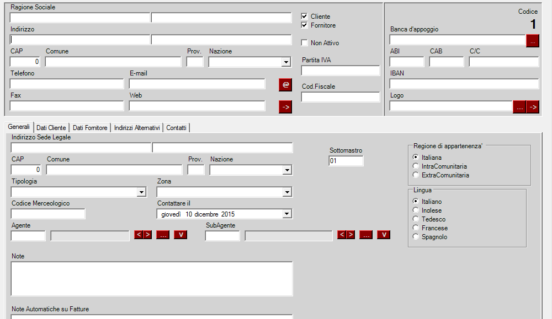552x319 pixels.
Task: Click the V lookup button for SubAgente
Action: coord(383,235)
